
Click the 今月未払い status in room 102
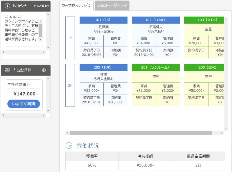(x=156, y=31)
